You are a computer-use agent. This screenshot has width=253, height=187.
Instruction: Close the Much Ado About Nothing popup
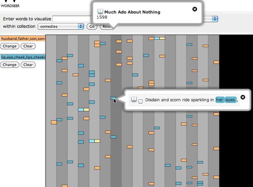click(x=195, y=9)
